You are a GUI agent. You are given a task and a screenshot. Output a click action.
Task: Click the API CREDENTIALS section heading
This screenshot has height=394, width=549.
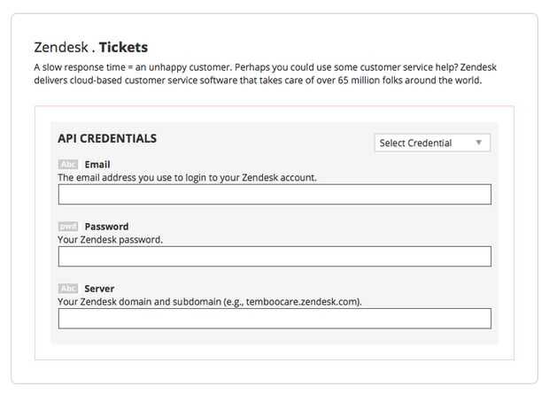click(107, 139)
